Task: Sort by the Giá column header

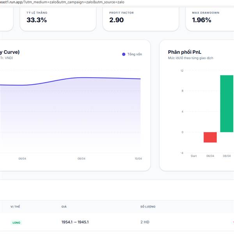Action: [64, 207]
